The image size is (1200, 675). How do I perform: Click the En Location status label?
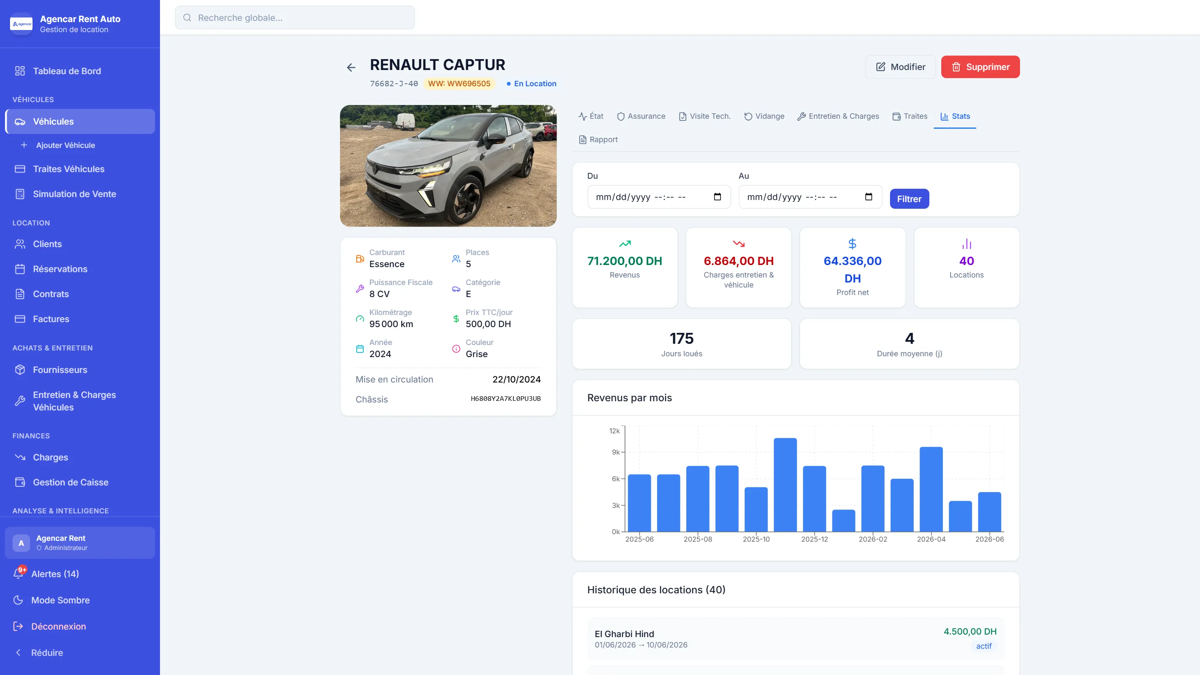tap(532, 84)
